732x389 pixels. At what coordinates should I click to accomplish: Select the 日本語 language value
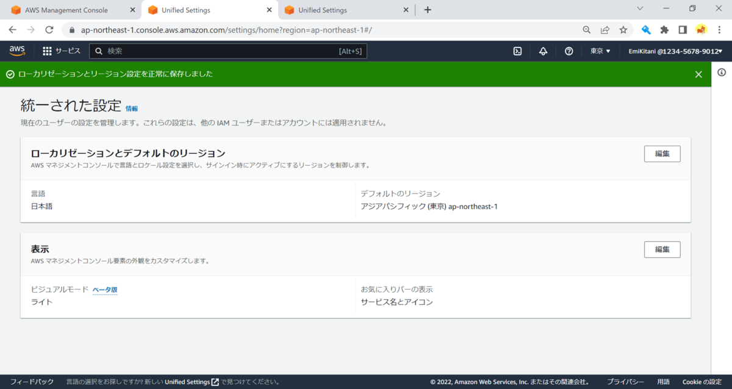point(41,206)
